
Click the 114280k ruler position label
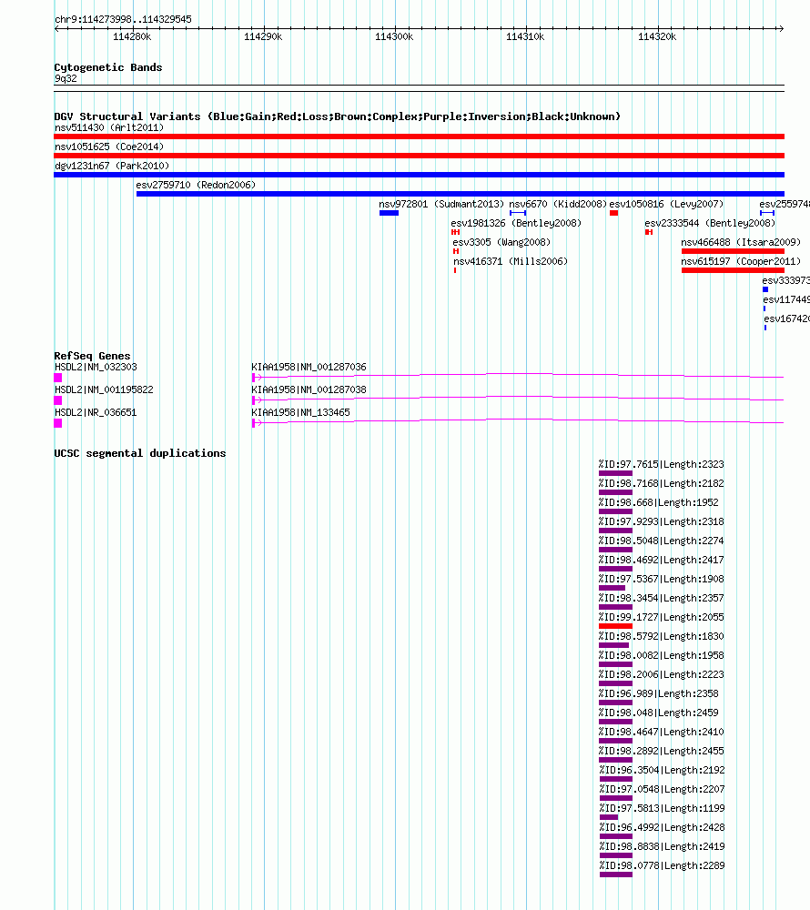(132, 37)
